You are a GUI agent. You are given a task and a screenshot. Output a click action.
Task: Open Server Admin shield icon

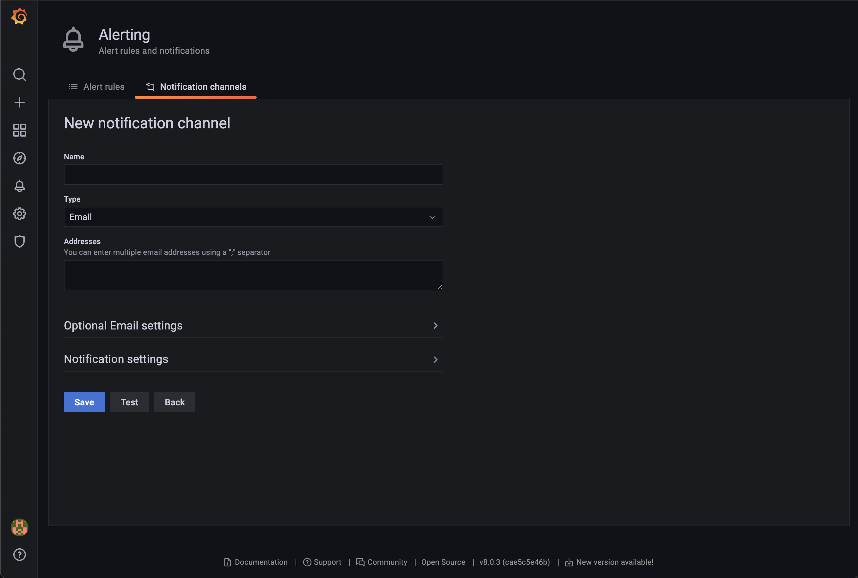19,242
